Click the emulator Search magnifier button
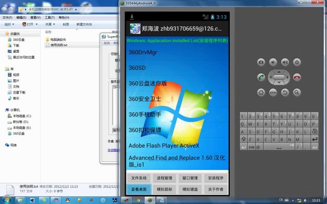 click(297, 92)
